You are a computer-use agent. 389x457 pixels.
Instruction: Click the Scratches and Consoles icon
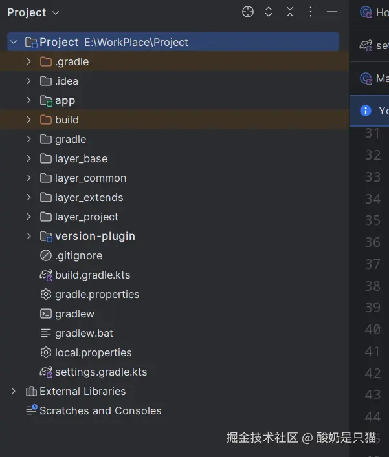[x=31, y=410]
